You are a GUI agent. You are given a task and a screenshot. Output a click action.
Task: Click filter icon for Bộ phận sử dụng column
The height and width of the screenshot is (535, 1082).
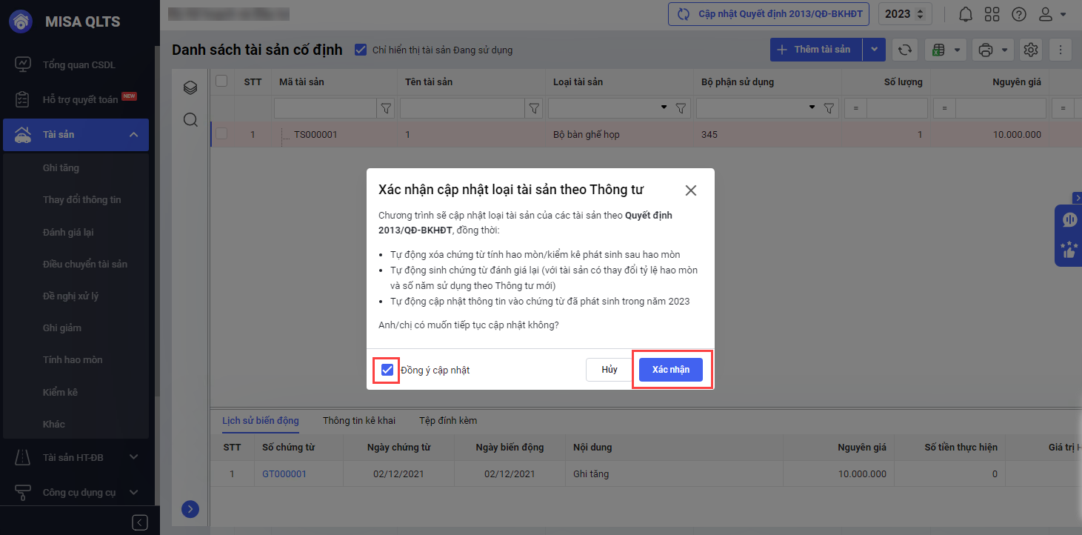(x=829, y=108)
